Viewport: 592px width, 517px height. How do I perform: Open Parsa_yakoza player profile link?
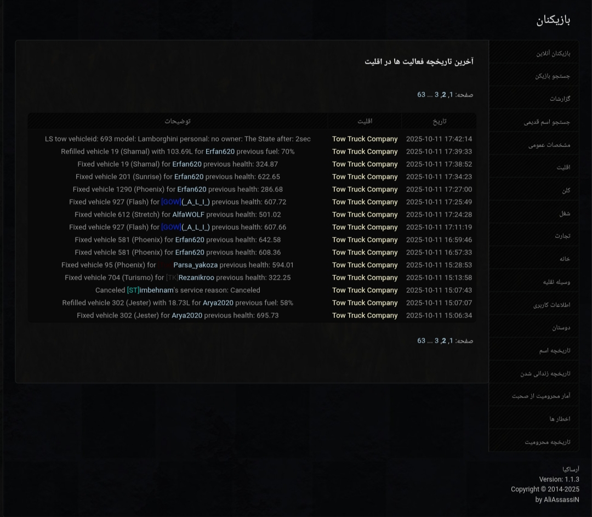195,265
